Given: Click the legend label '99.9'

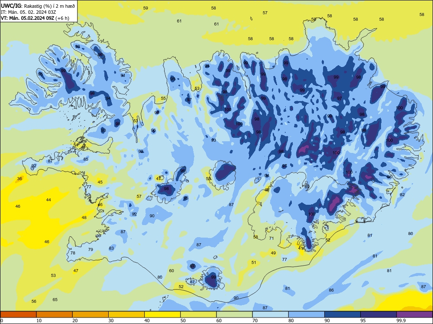Looking at the screenshot, I should pyautogui.click(x=401, y=321).
